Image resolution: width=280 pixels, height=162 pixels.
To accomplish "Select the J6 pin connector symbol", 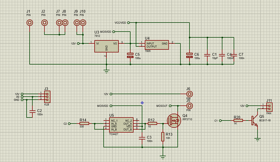I will click(189, 94).
